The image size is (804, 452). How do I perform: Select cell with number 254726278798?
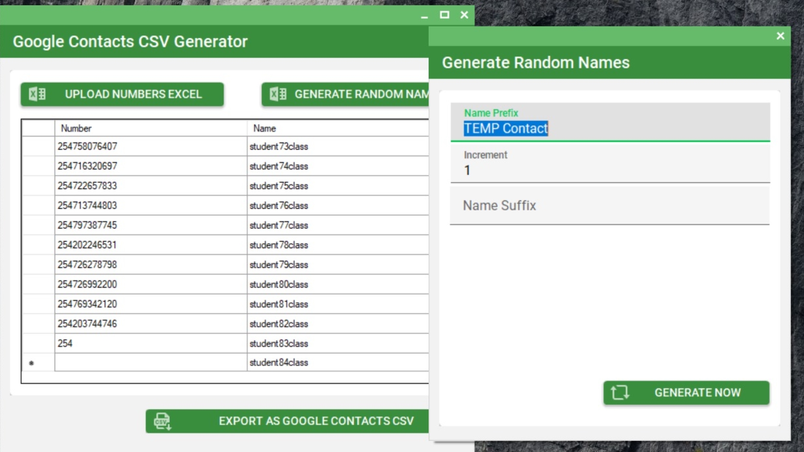pos(151,264)
